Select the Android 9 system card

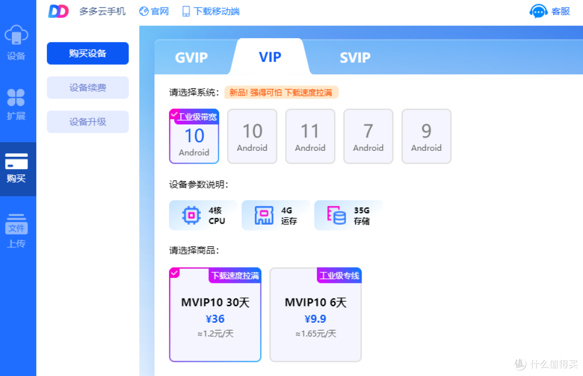pos(426,136)
